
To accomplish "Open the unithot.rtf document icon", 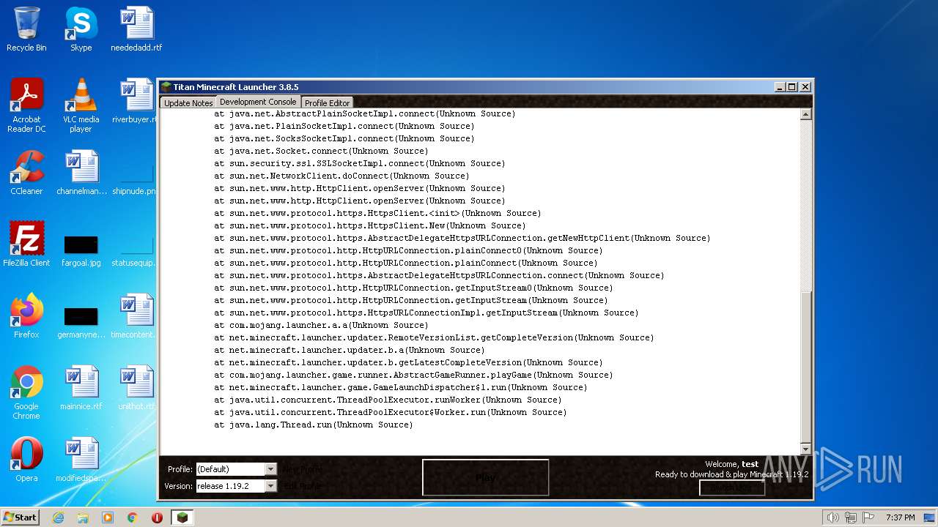I will [x=136, y=388].
